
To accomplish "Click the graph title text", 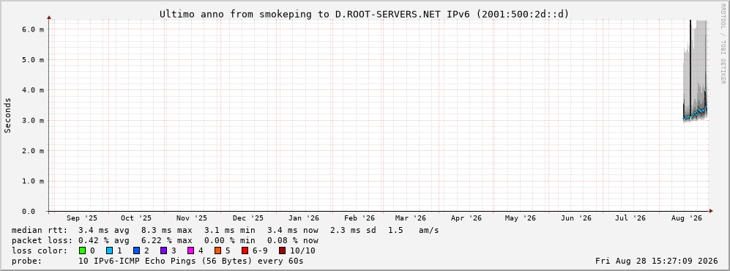I will click(365, 14).
